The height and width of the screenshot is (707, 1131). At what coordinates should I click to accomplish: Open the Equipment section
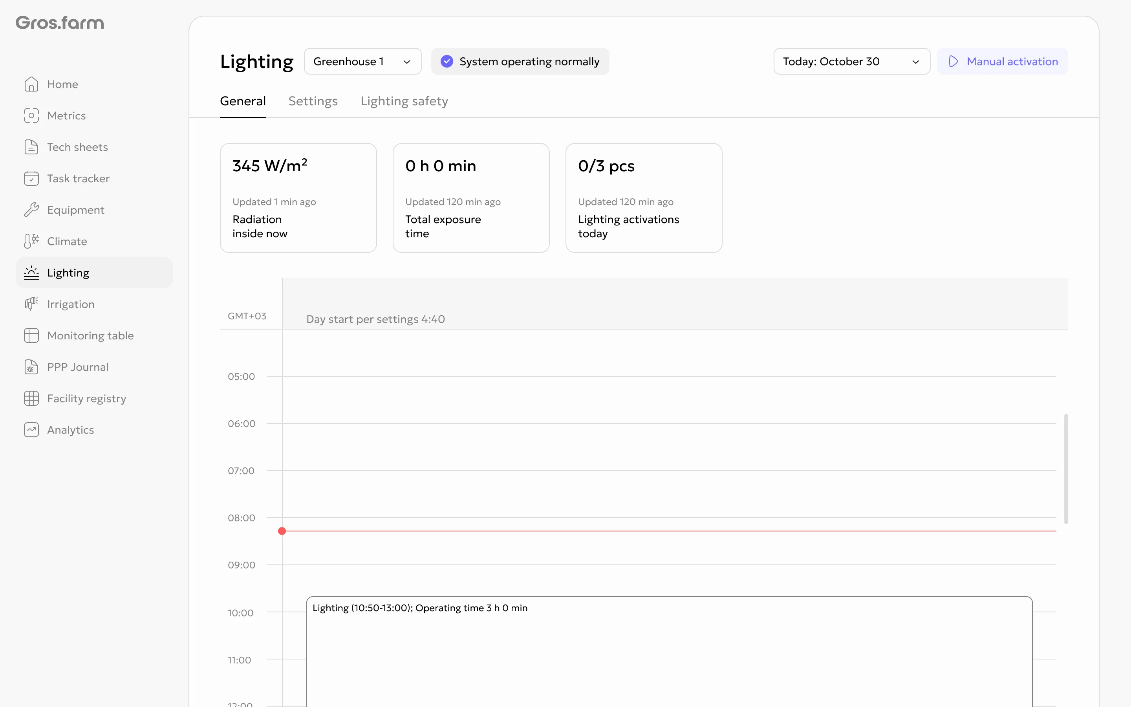[94, 209]
